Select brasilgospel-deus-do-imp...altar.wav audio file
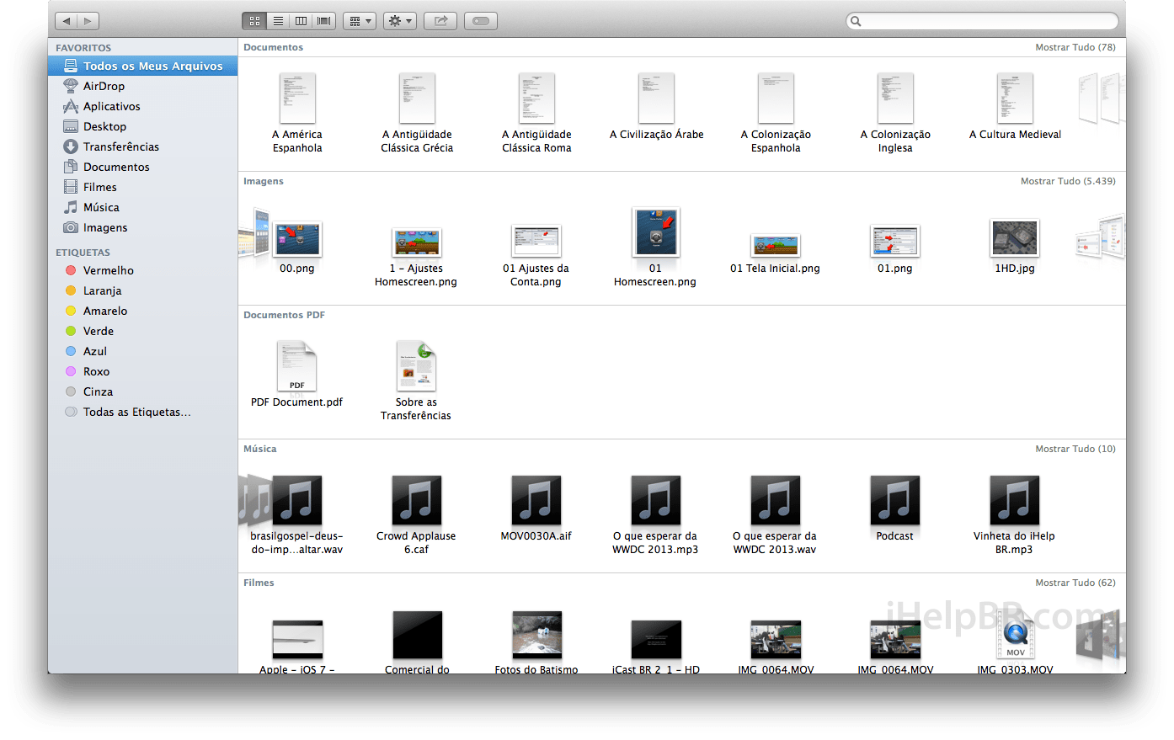Image resolution: width=1174 pixels, height=740 pixels. pos(297,515)
